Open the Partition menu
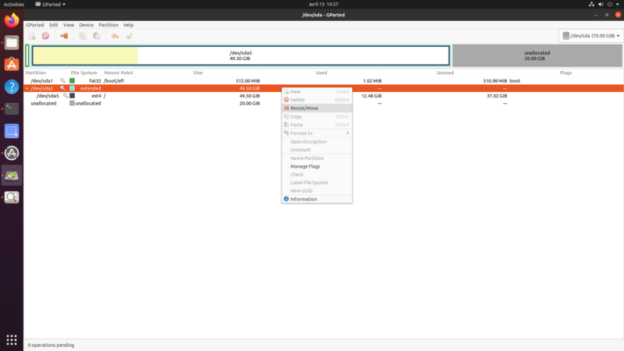The height and width of the screenshot is (351, 624). [108, 25]
